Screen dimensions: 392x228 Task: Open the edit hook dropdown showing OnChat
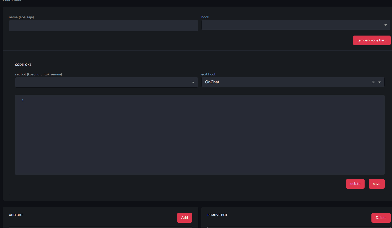click(284, 82)
